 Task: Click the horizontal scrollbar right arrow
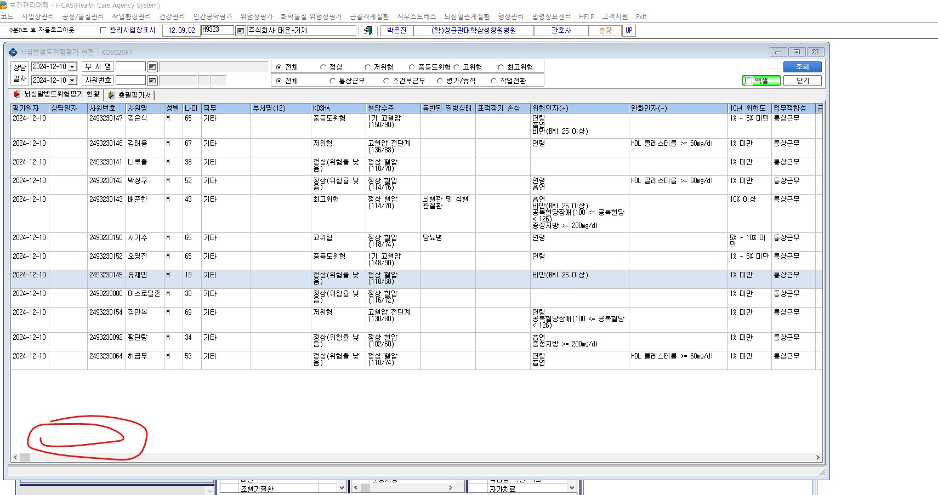[817, 457]
